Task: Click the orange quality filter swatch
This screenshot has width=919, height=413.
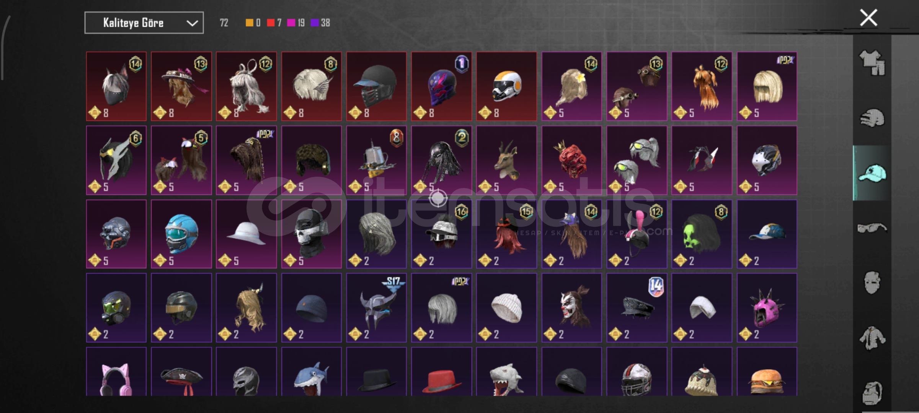Action: pos(249,23)
